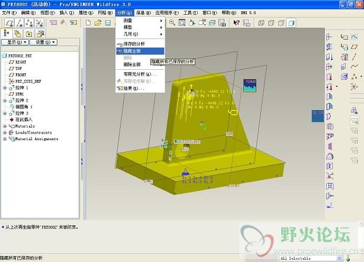Select 删除全部 in the analysis menu
The height and width of the screenshot is (262, 364).
[x=140, y=64]
